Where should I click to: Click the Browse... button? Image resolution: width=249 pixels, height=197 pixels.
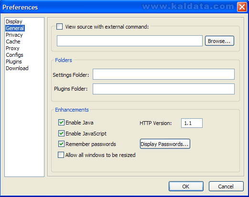(x=219, y=41)
